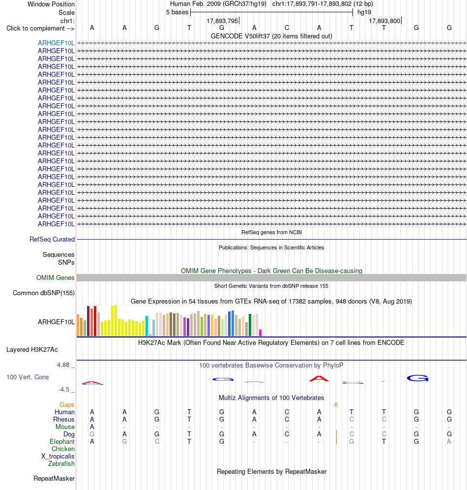Click the orange '6' in the Gaps row
Viewport: 467px width, 490px height.
(x=336, y=405)
